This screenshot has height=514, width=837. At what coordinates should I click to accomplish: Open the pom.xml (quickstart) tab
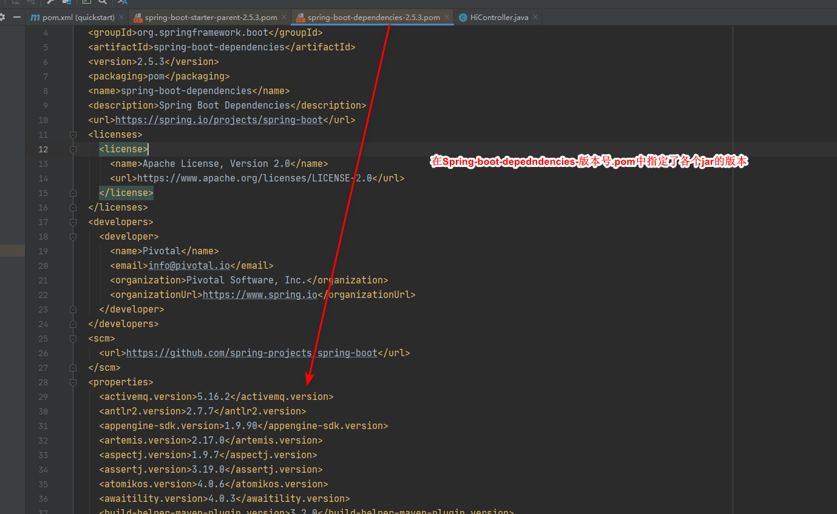click(x=78, y=18)
